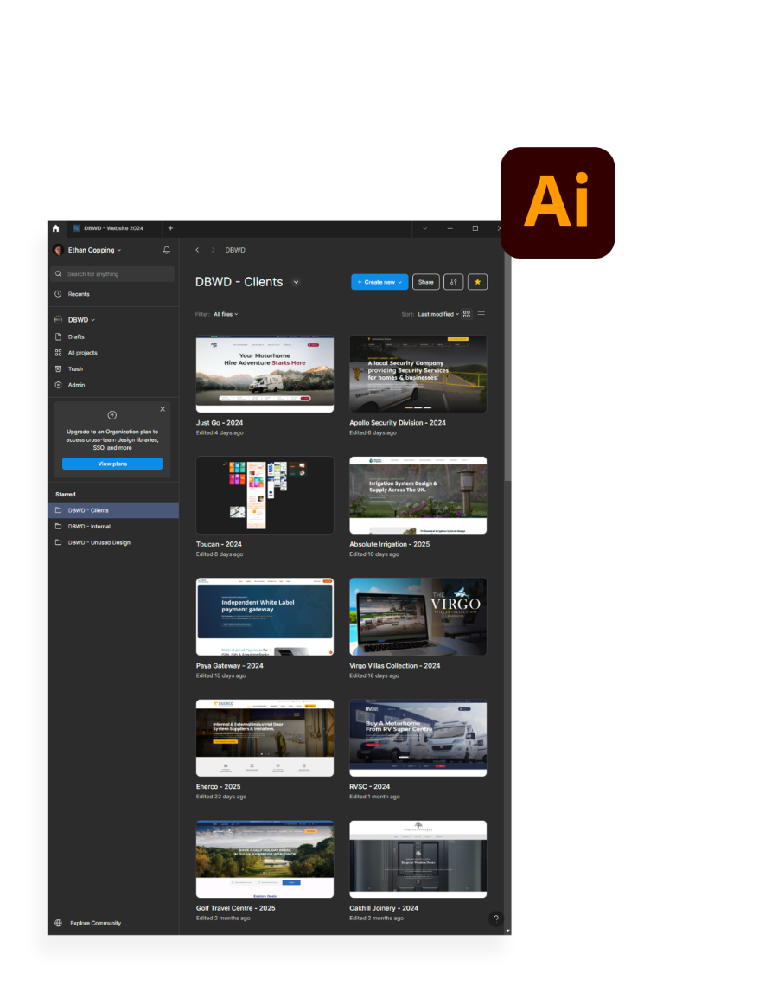Open the Create new dropdown button
Screen dimensions: 778x986
coord(379,282)
